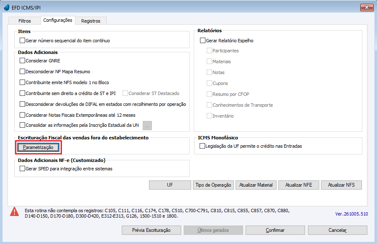Screen dimensions: 377x244
Task: Check Considerar Notas Fiscais Extemporâneas até 12 meses
Action: coord(22,115)
